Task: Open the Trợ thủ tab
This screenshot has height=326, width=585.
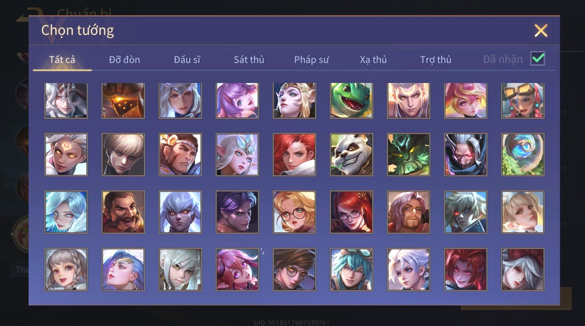Action: [436, 60]
